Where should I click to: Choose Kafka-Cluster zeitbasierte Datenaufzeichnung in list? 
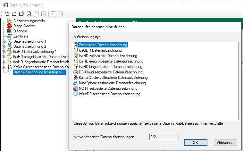(113, 78)
